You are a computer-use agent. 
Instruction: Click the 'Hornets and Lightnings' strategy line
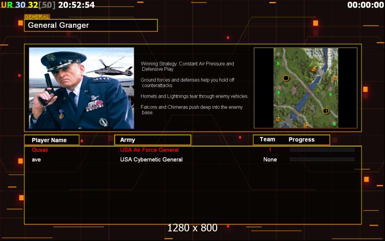[x=195, y=96]
